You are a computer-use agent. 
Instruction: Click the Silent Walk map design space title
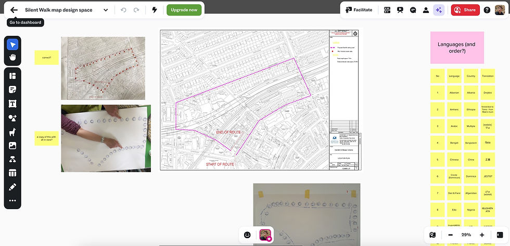[x=58, y=10]
